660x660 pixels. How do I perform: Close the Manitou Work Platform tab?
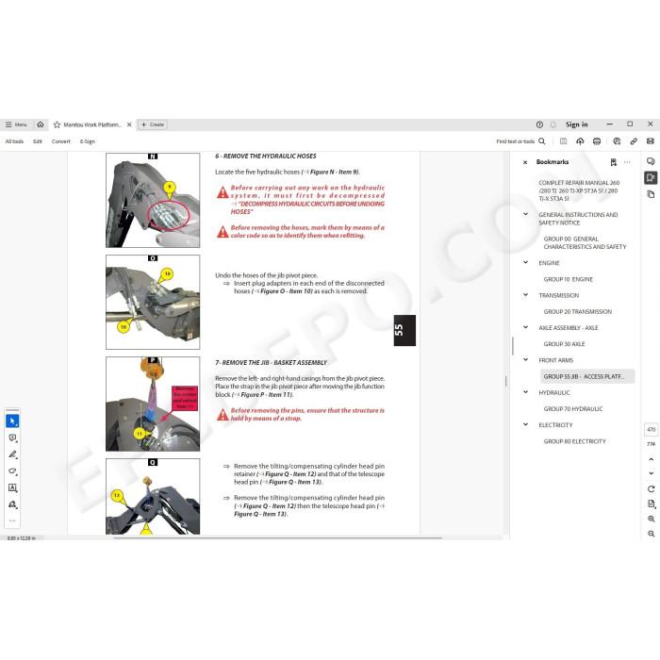click(129, 124)
